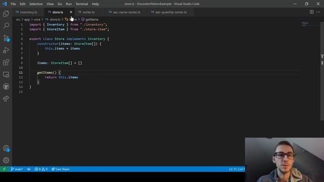Select the store.ts tab
The image size is (324, 182).
pos(58,12)
